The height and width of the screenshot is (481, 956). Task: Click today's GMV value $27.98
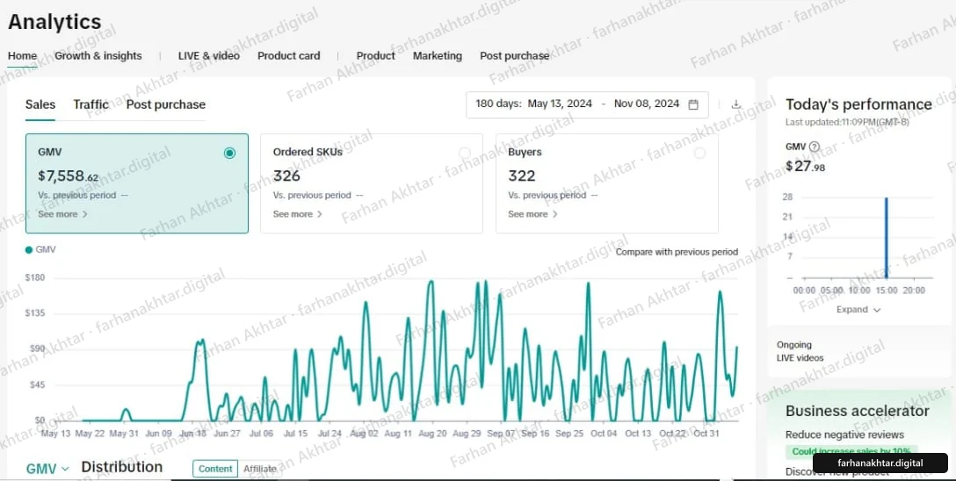(805, 166)
